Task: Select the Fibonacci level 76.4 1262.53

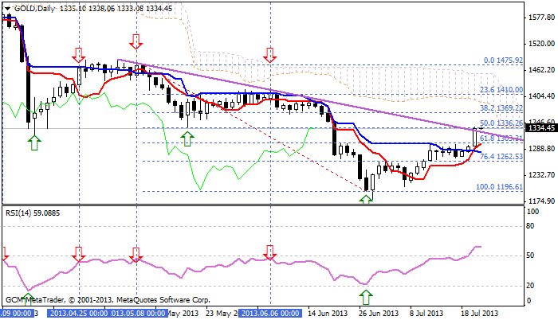Action: pyautogui.click(x=501, y=157)
